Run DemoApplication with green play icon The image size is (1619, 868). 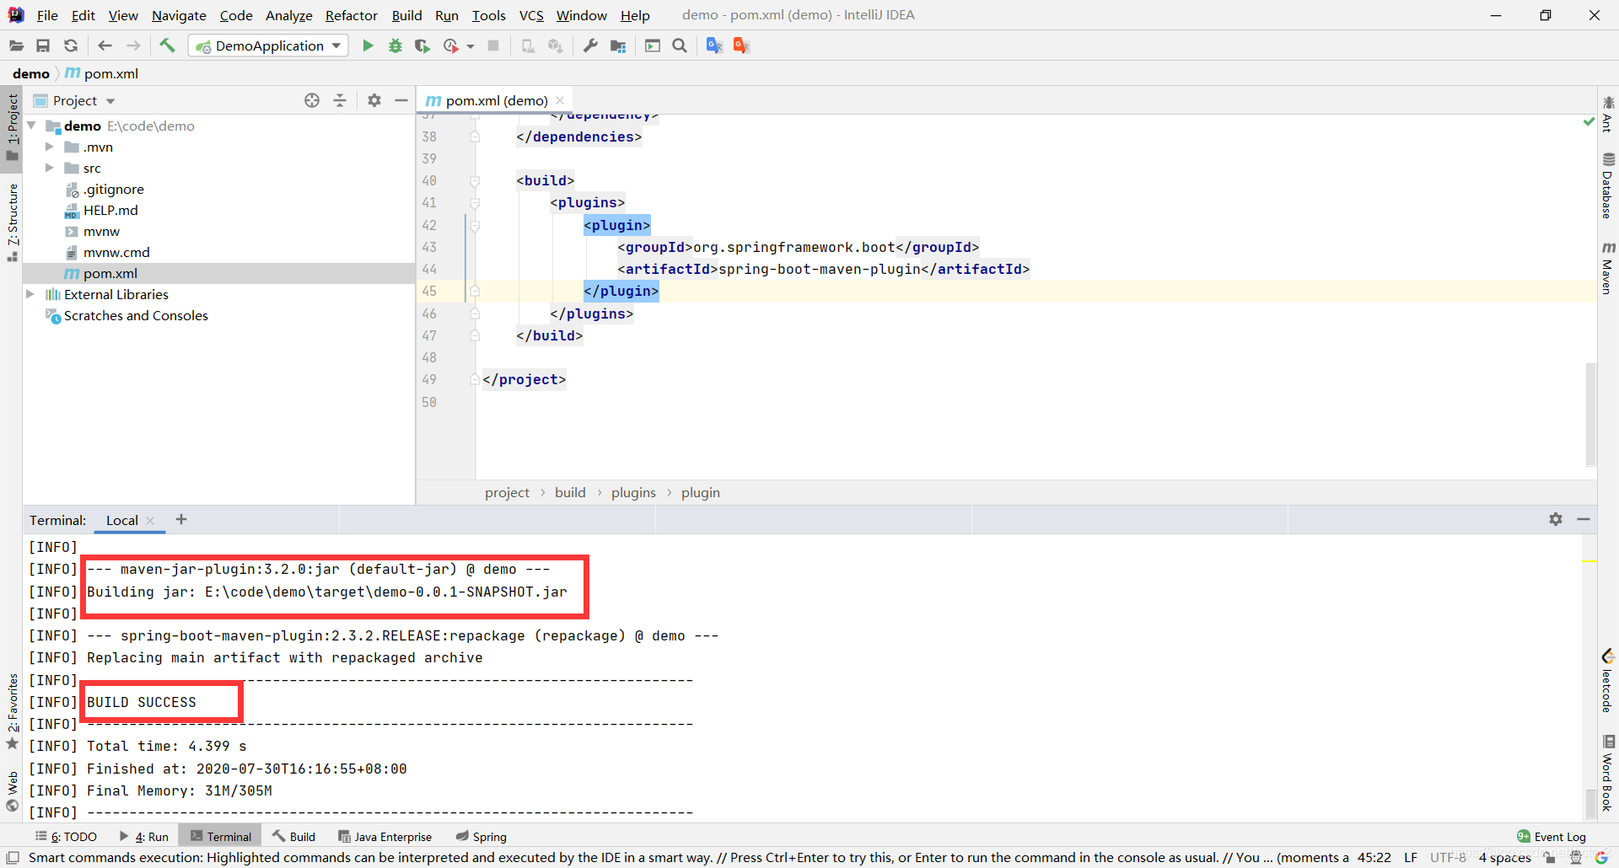tap(368, 46)
